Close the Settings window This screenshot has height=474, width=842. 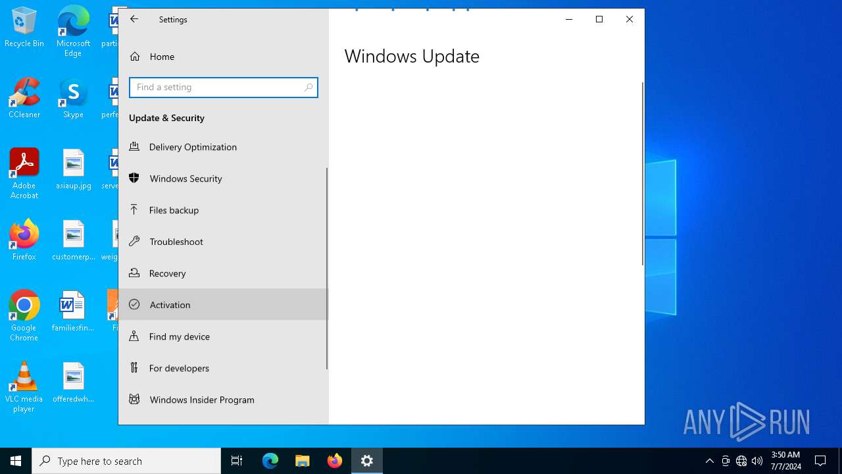pyautogui.click(x=630, y=19)
